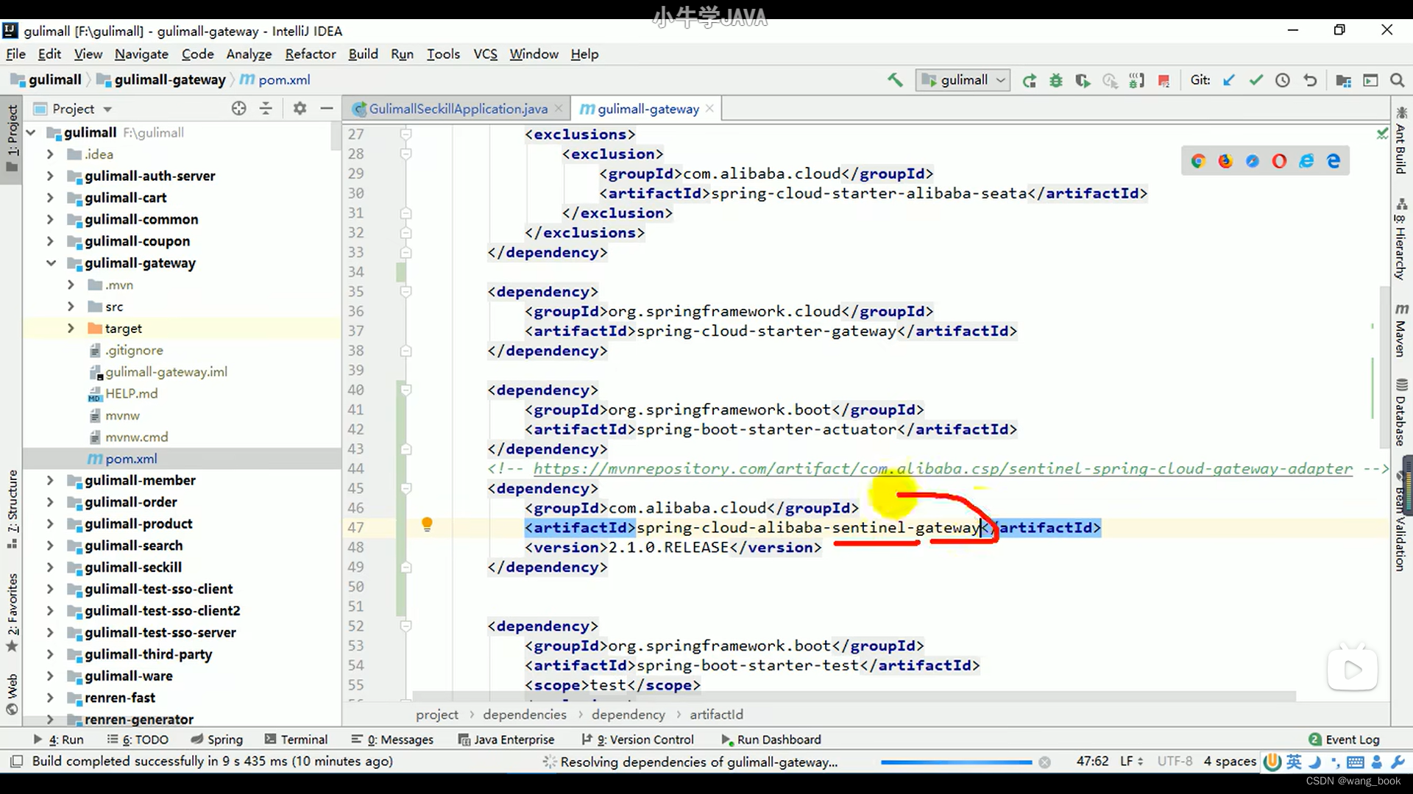Toggle the Project tool window sidebar button
The height and width of the screenshot is (794, 1413).
pos(12,137)
